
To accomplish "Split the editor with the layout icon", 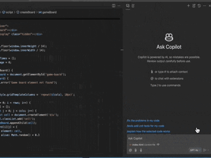I will 114,6.
